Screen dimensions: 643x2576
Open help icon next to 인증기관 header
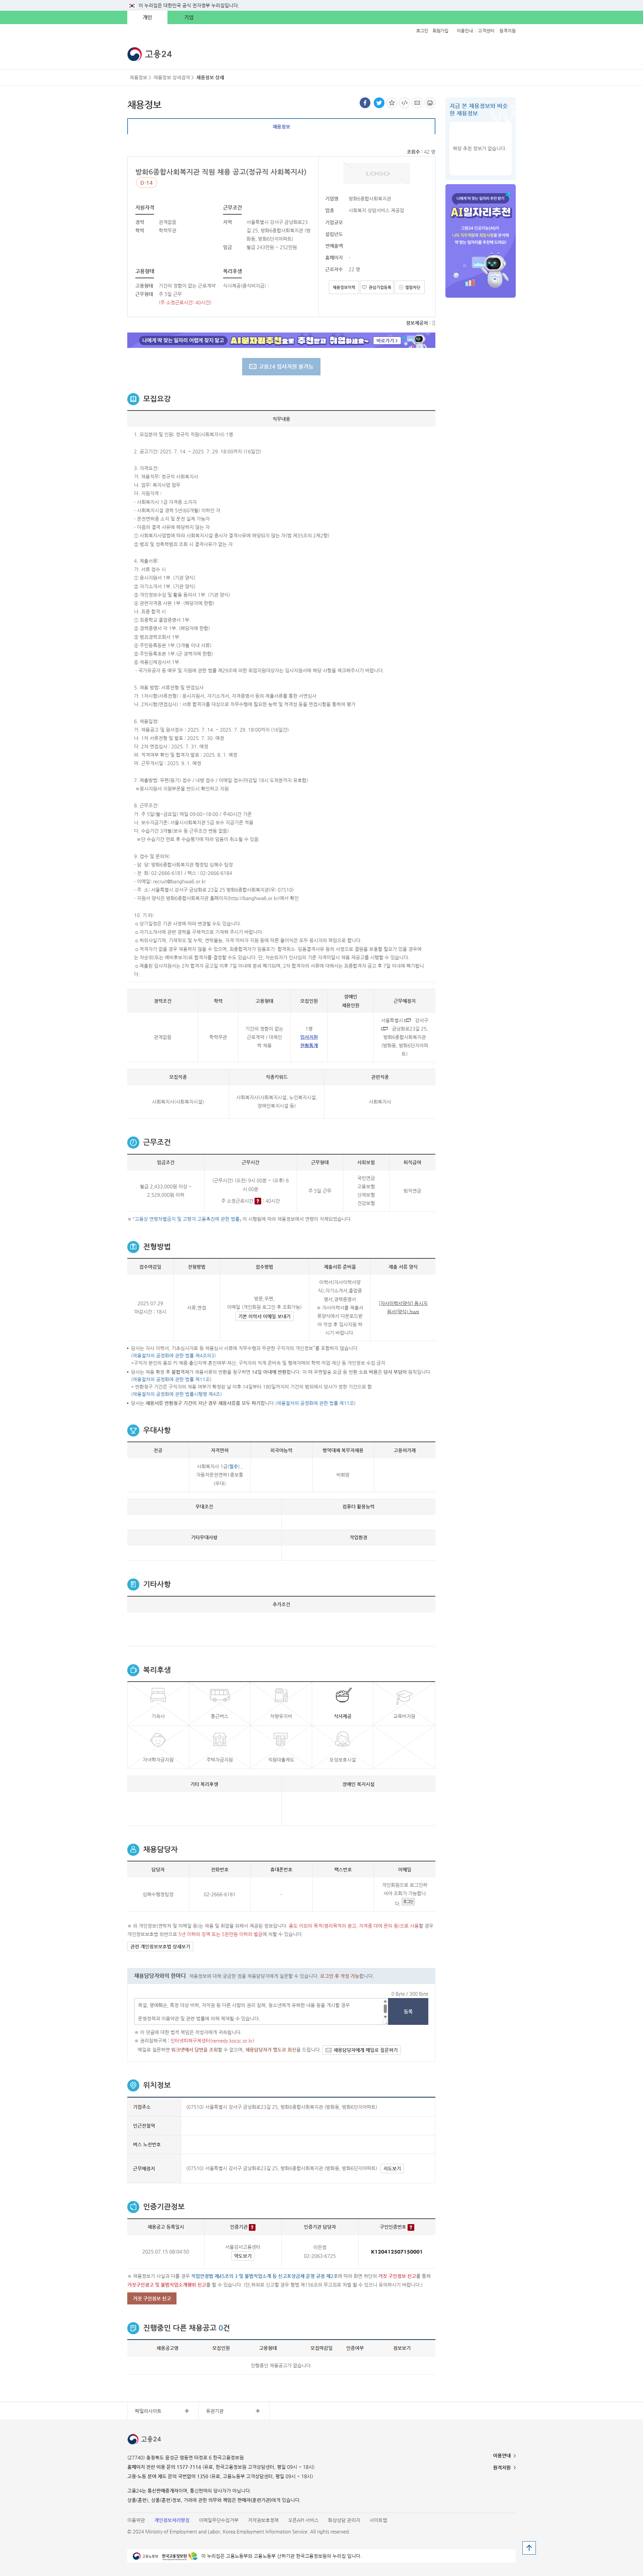pyautogui.click(x=252, y=2227)
